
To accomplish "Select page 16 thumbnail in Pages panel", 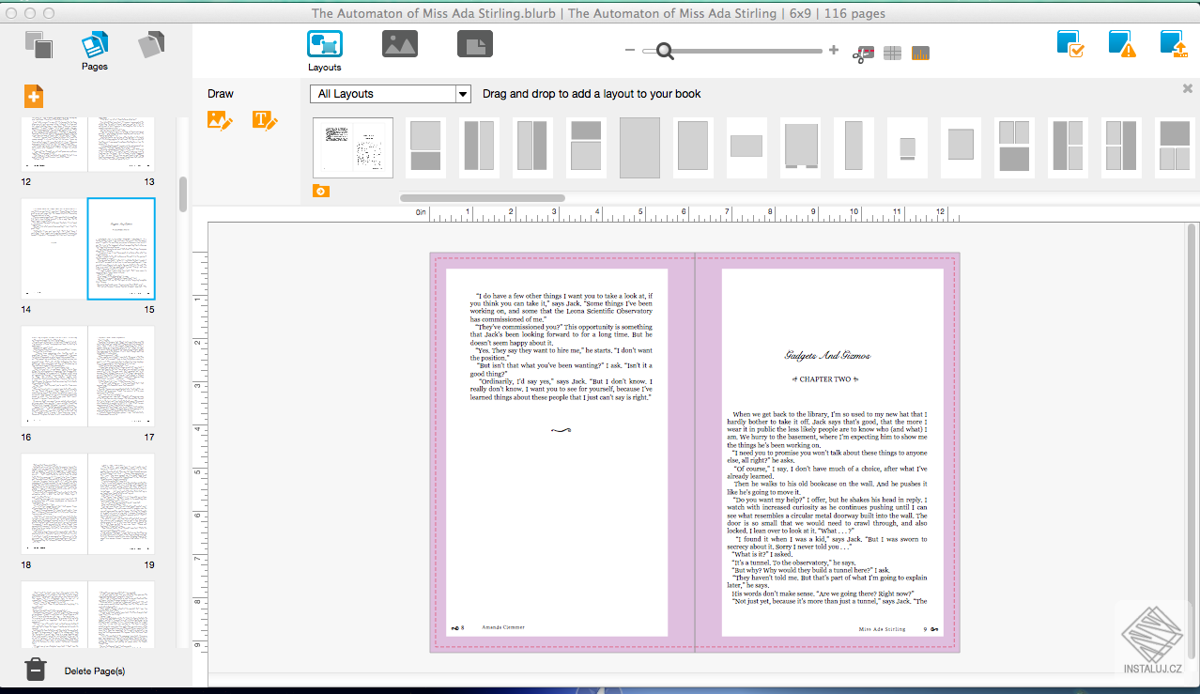I will click(x=54, y=377).
